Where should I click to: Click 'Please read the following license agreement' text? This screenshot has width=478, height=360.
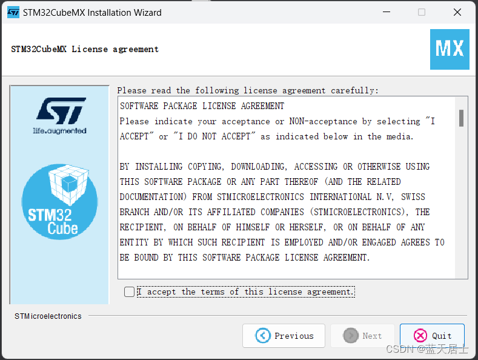click(x=248, y=90)
